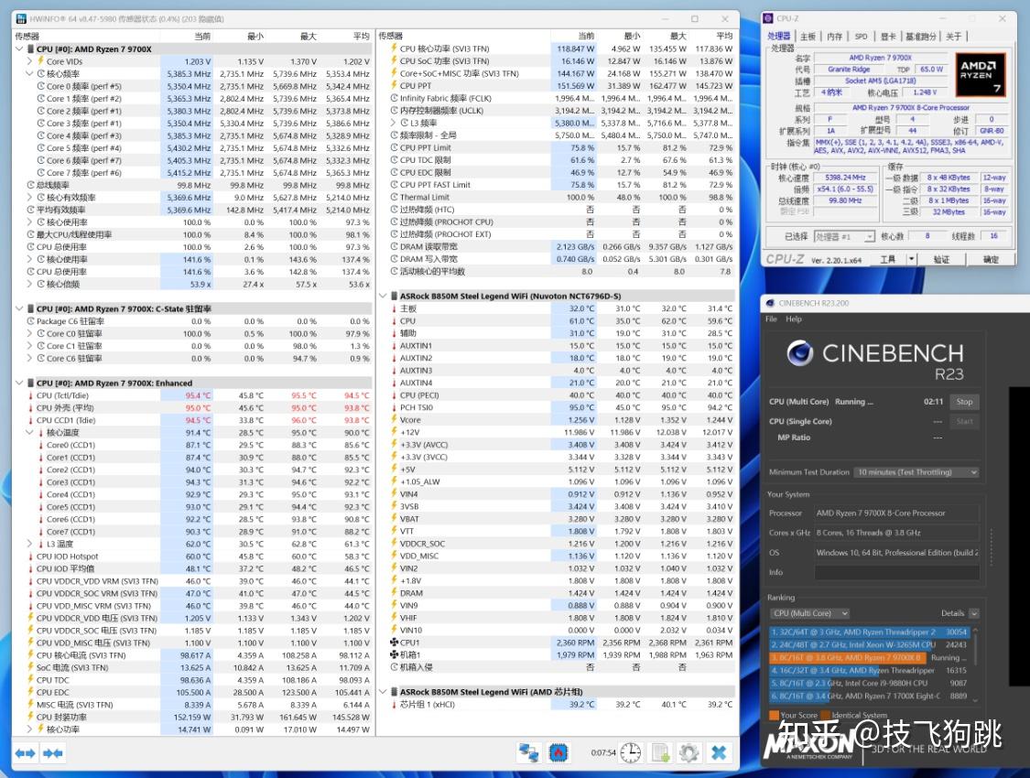Click the fan icon beside CPU1 RPM row
This screenshot has width=1030, height=778.
point(394,643)
